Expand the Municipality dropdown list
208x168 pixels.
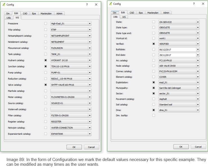coord(198,88)
